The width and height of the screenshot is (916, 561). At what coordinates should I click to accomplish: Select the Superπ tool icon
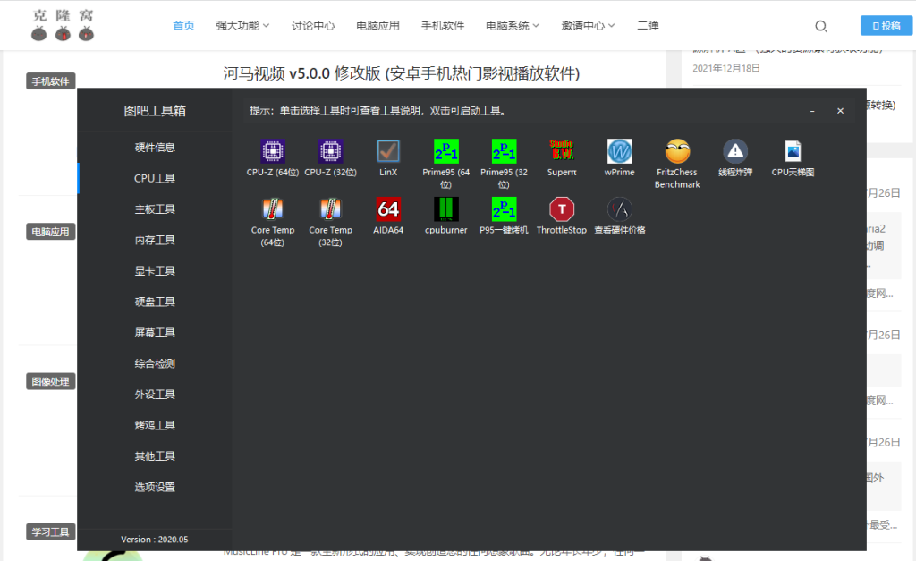562,151
